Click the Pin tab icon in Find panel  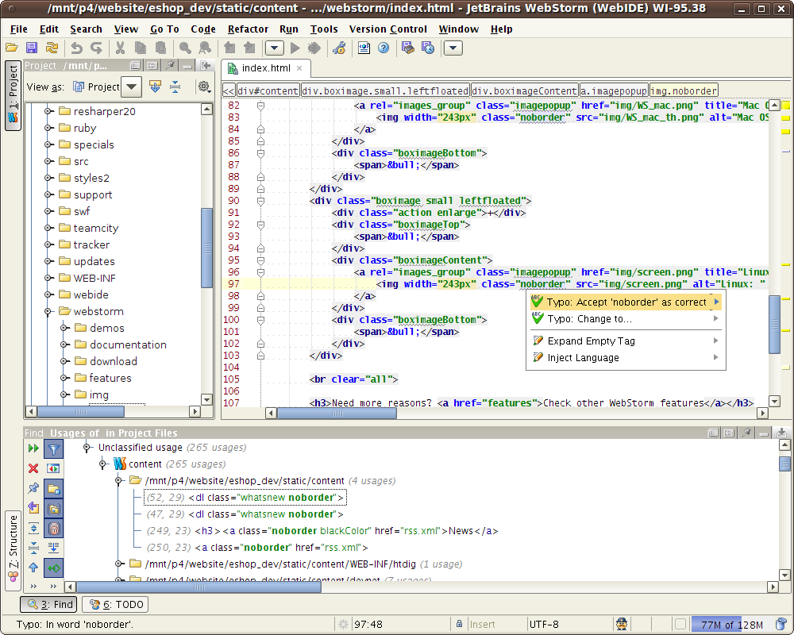coord(33,488)
